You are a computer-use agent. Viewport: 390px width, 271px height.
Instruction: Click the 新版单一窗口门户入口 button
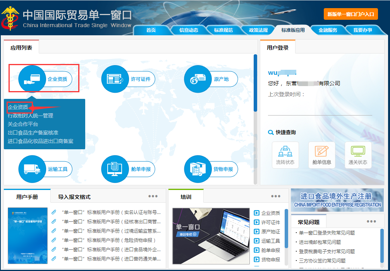pos(351,14)
